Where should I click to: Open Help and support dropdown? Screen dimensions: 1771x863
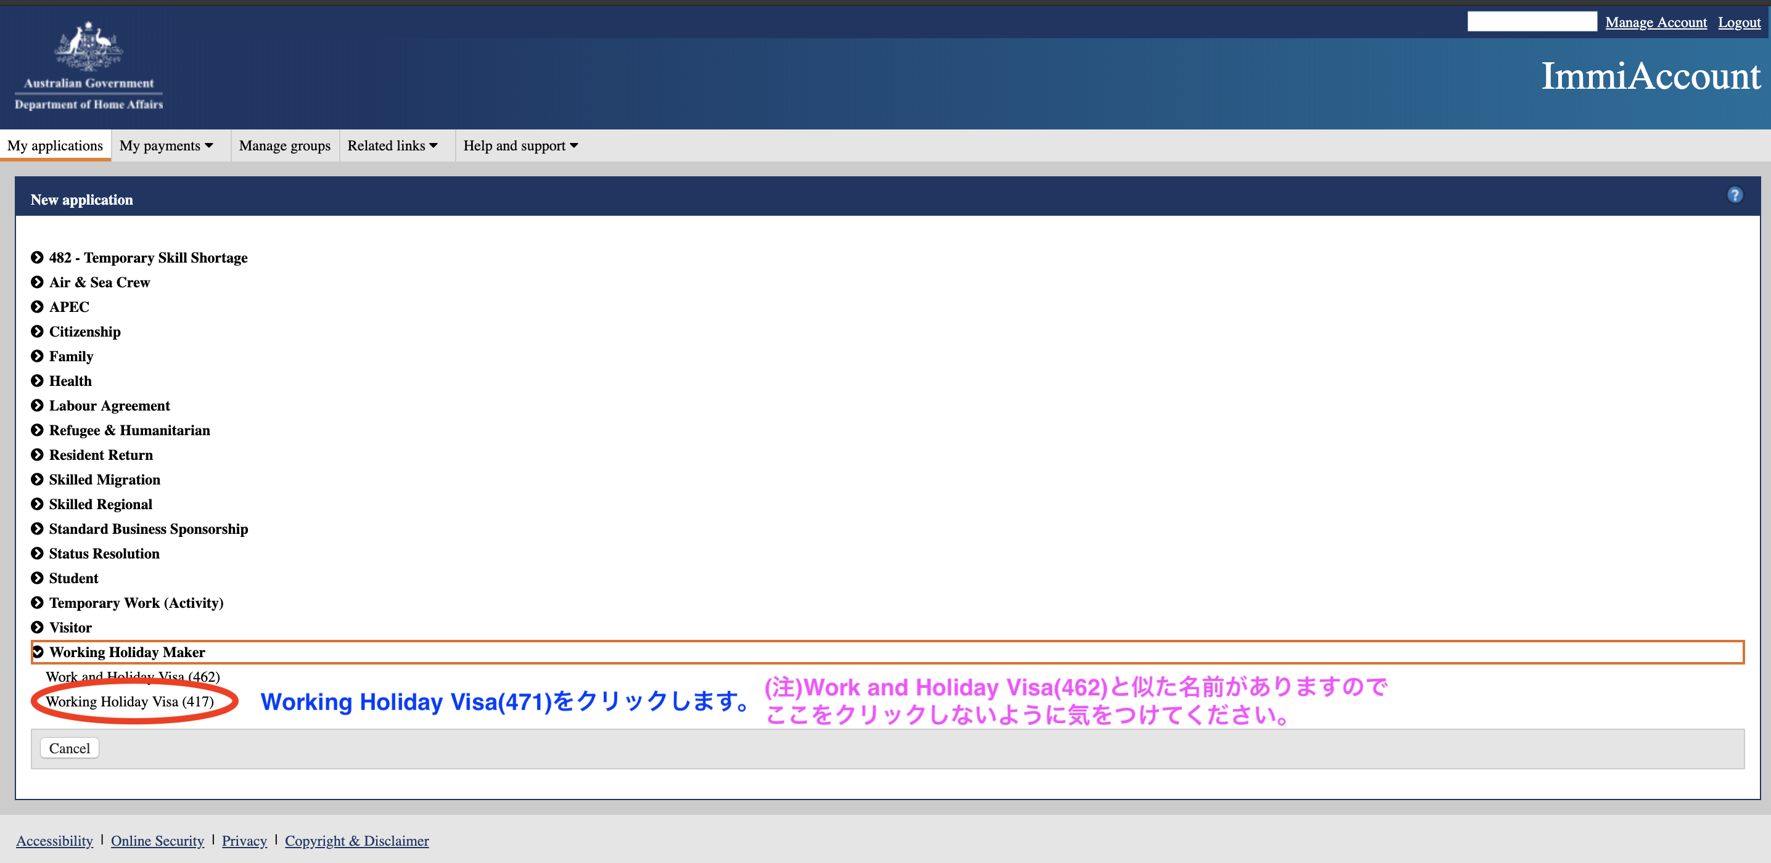click(520, 145)
